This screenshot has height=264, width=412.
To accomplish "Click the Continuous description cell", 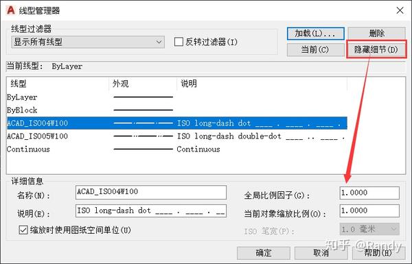I will tap(198, 149).
